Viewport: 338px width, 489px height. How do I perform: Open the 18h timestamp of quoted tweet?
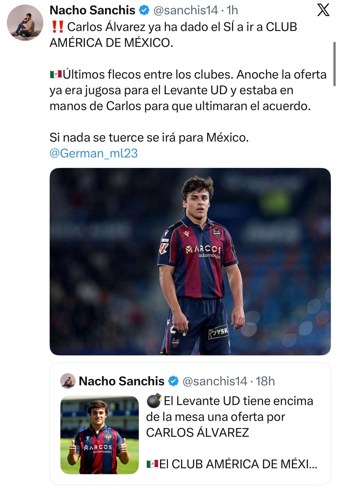click(x=265, y=381)
